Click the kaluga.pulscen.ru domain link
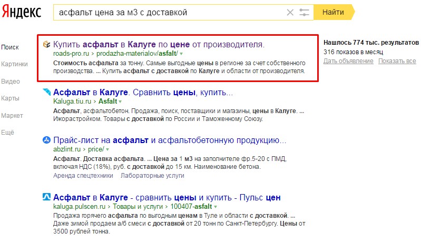 pyautogui.click(x=79, y=206)
